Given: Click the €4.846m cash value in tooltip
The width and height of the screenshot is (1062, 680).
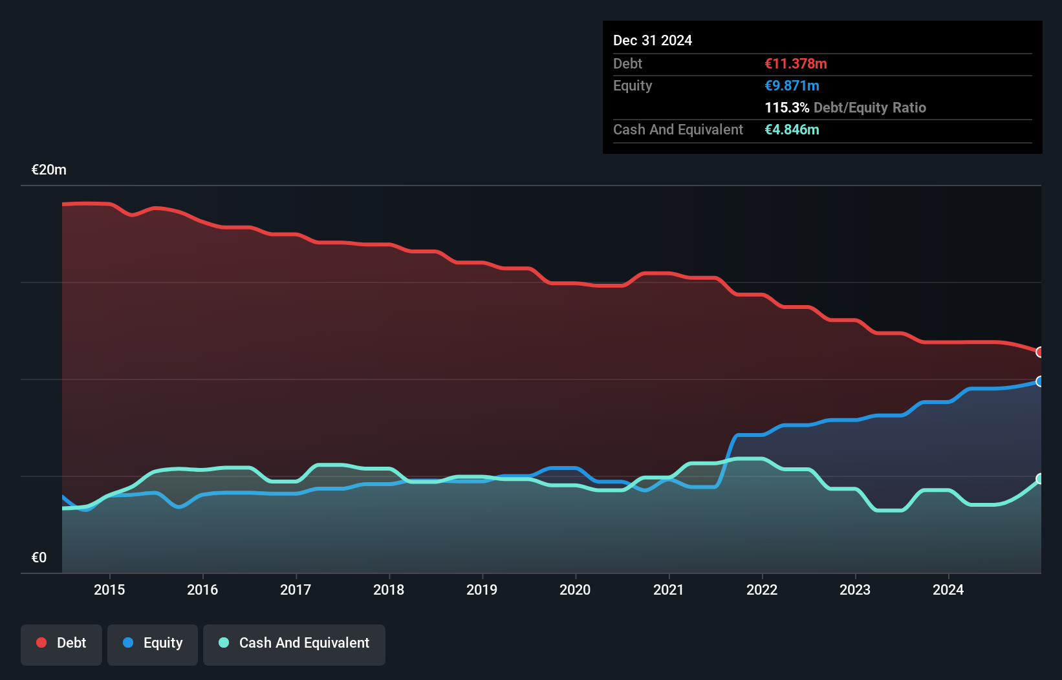Looking at the screenshot, I should point(792,129).
